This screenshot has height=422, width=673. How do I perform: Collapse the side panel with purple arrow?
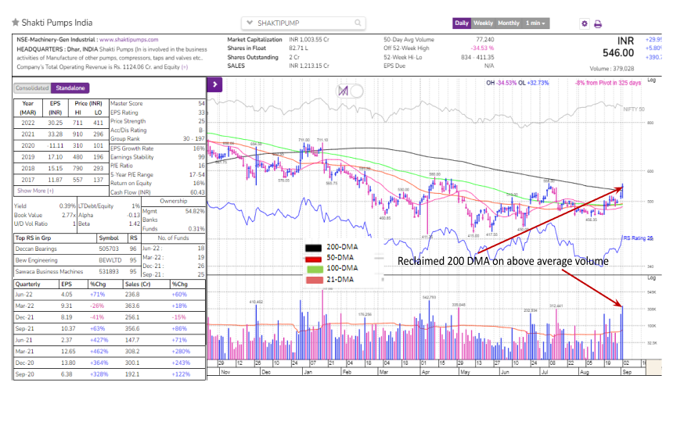click(214, 84)
